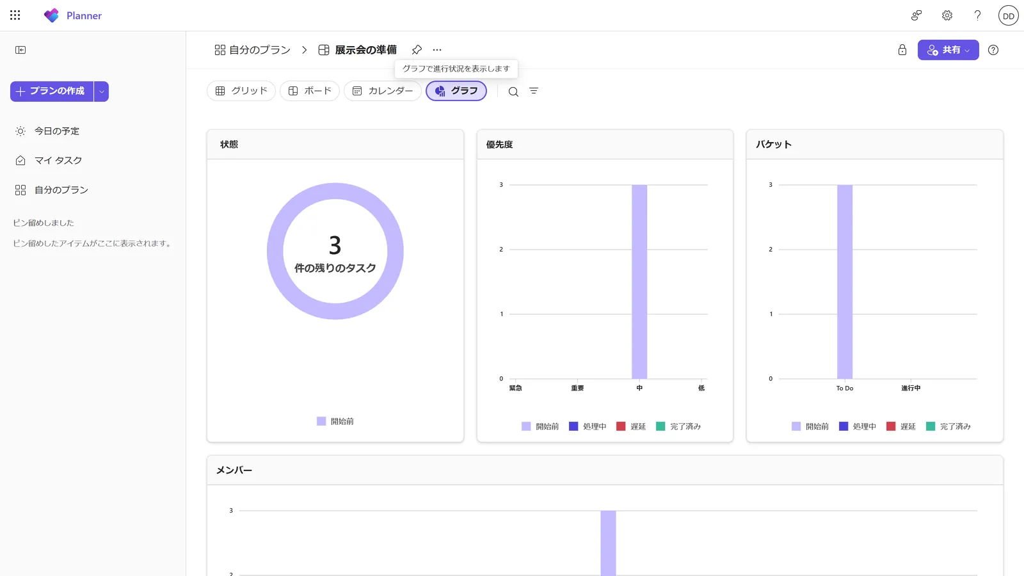Image resolution: width=1024 pixels, height=576 pixels.
Task: Toggle 開始前 legend in 状態 chart
Action: coord(335,421)
